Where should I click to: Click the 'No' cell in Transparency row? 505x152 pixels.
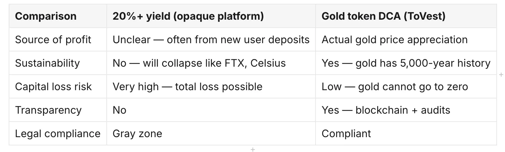pyautogui.click(x=211, y=110)
